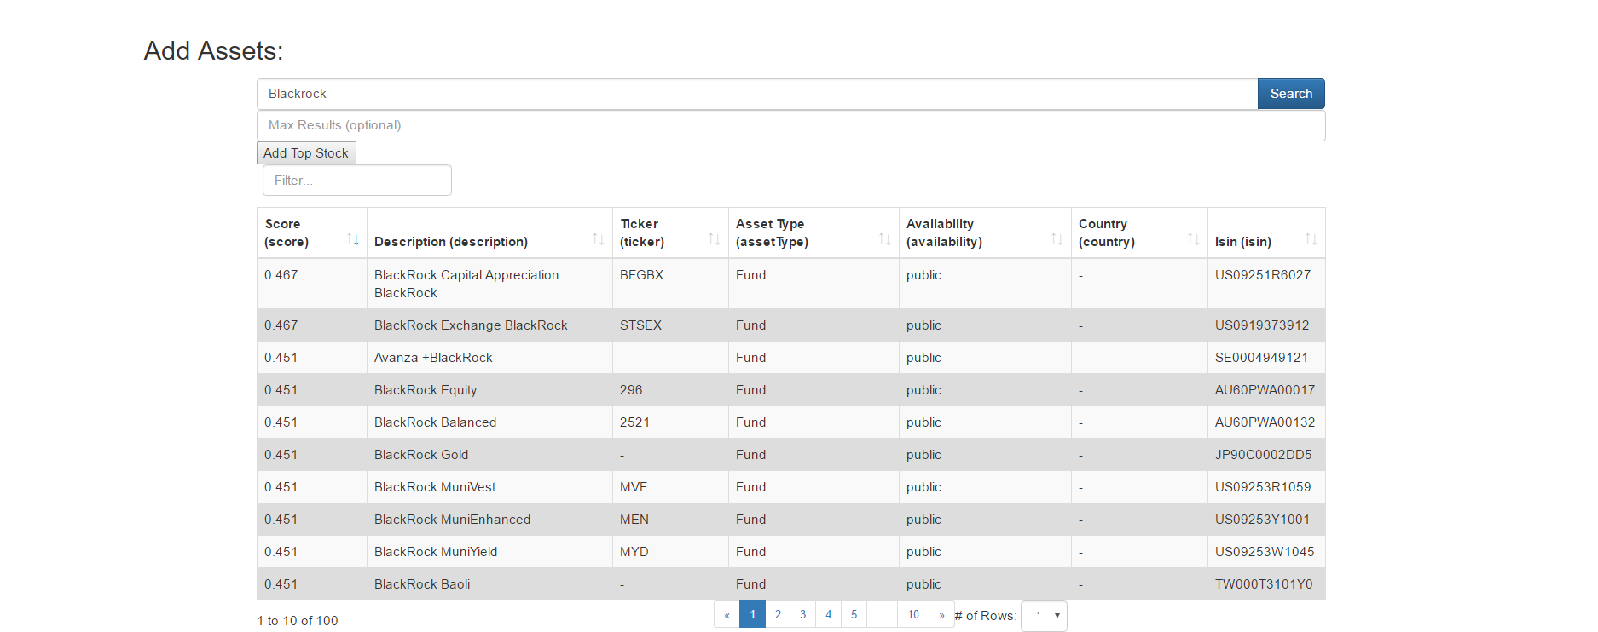Image resolution: width=1598 pixels, height=632 pixels.
Task: Go to page 4
Action: pyautogui.click(x=829, y=614)
